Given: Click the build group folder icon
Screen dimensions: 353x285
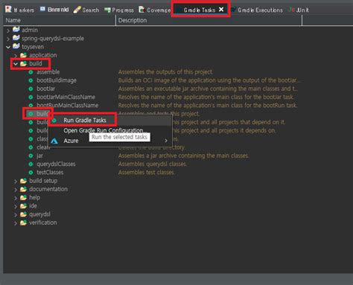Looking at the screenshot, I should [24, 63].
